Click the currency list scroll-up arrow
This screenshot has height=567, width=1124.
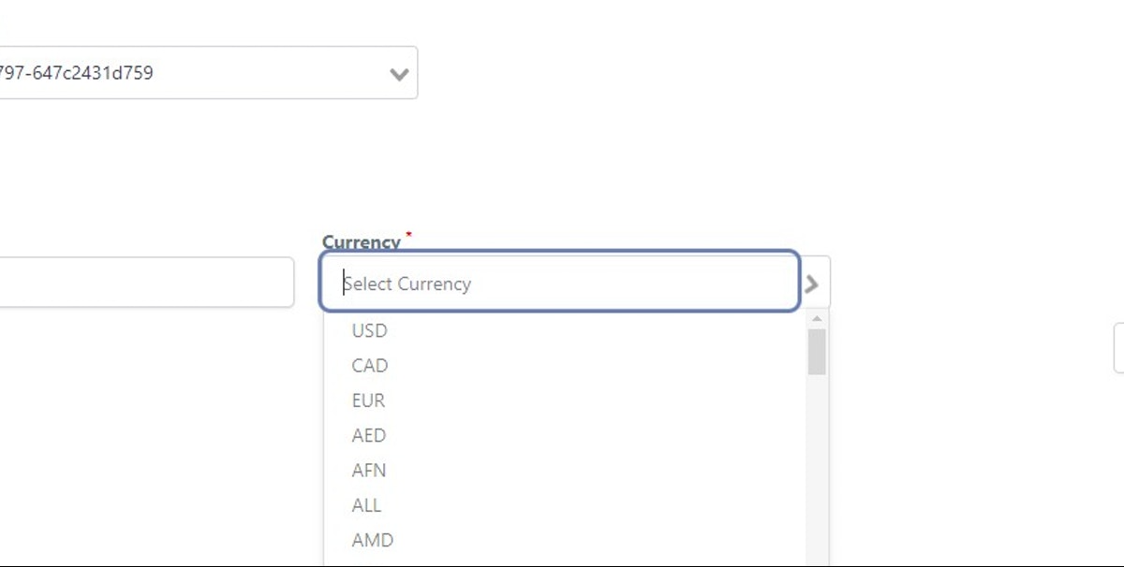pos(817,319)
